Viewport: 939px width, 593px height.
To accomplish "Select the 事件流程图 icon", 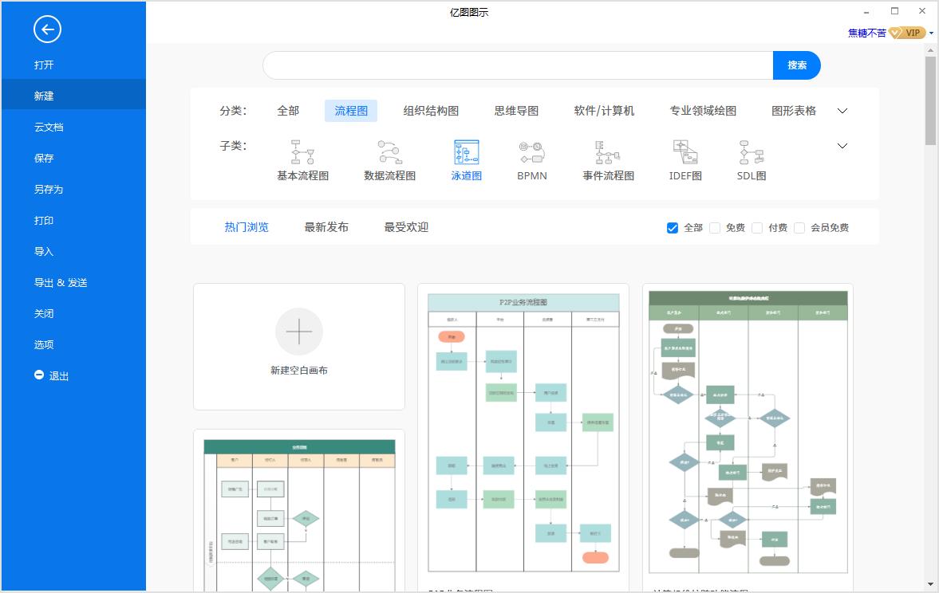I will click(607, 153).
